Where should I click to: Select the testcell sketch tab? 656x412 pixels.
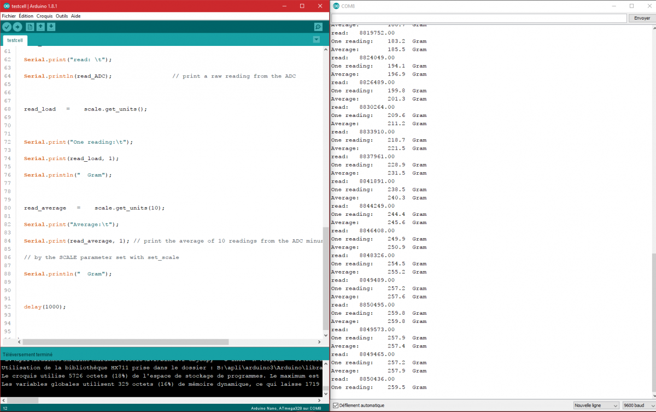[15, 40]
